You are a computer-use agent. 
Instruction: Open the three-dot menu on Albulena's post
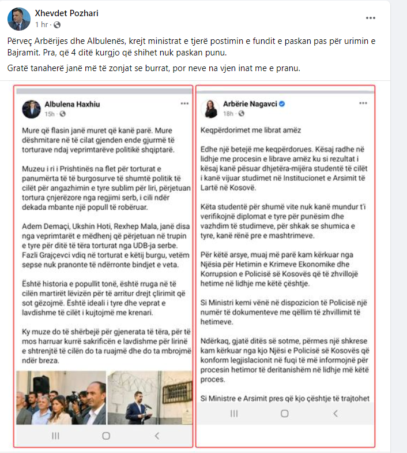(184, 103)
